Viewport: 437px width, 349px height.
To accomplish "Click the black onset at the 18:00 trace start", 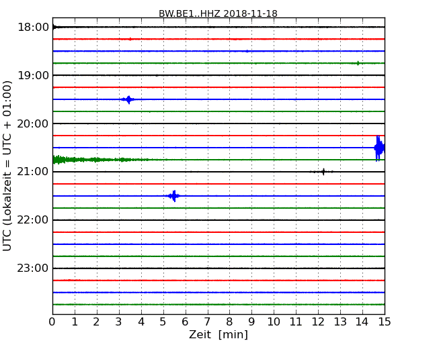I will click(x=54, y=27).
